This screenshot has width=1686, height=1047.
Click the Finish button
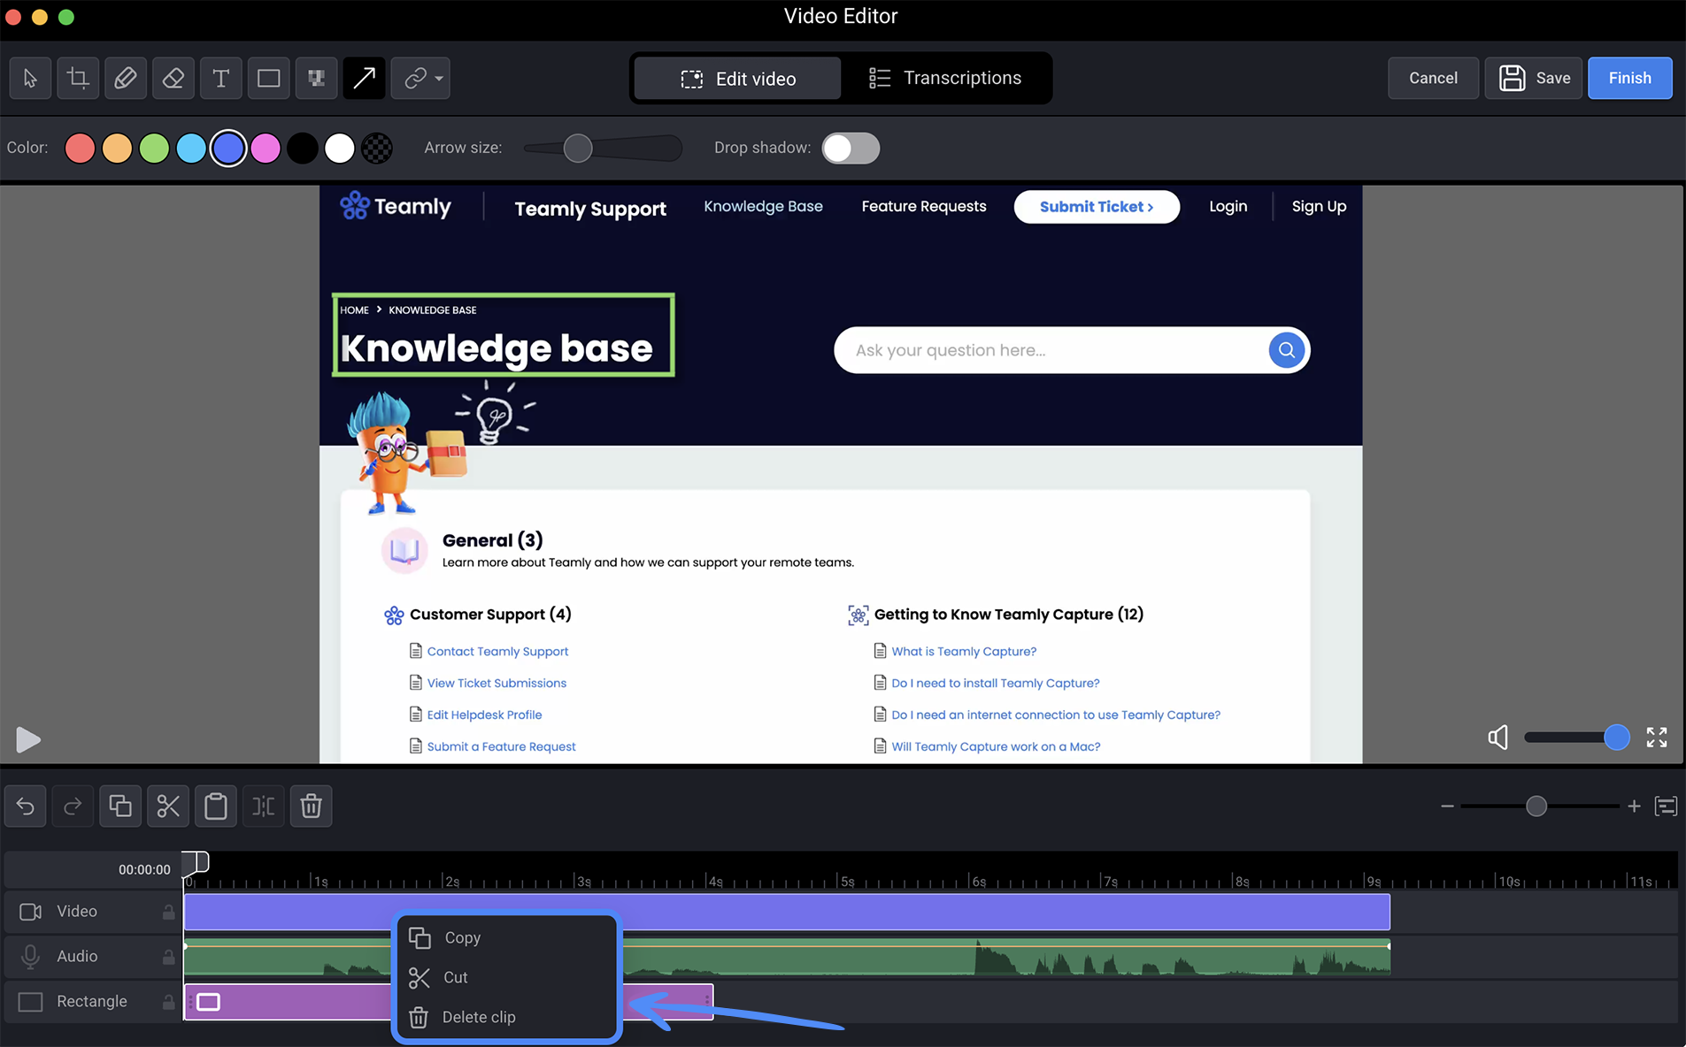1629,79
